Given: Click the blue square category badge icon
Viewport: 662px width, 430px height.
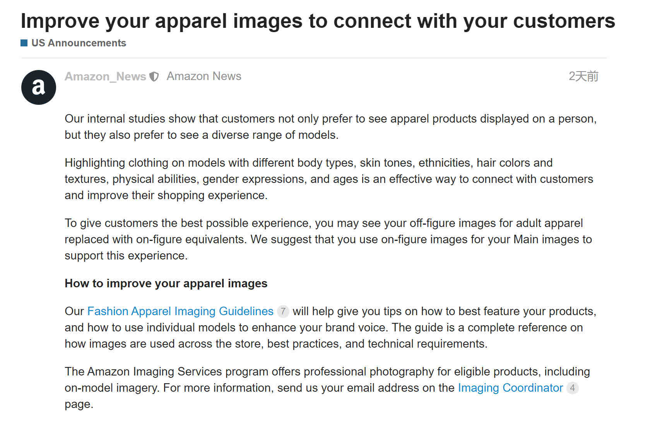Looking at the screenshot, I should coord(24,43).
